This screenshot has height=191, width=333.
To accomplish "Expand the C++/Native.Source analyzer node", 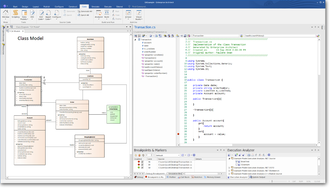I will 229,174.
